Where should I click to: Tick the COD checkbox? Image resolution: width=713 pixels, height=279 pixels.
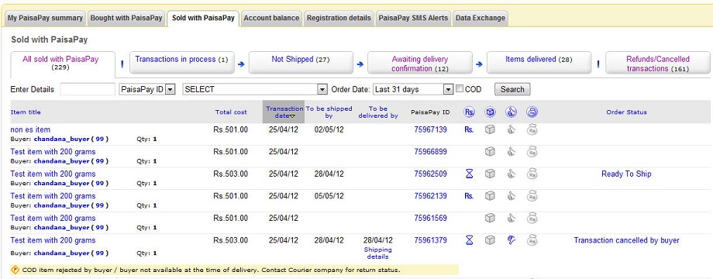pos(460,88)
